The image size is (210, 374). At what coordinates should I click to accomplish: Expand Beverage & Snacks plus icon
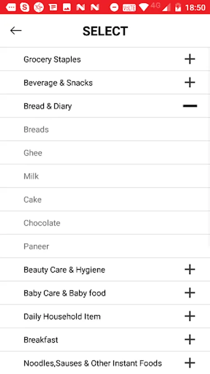point(190,82)
